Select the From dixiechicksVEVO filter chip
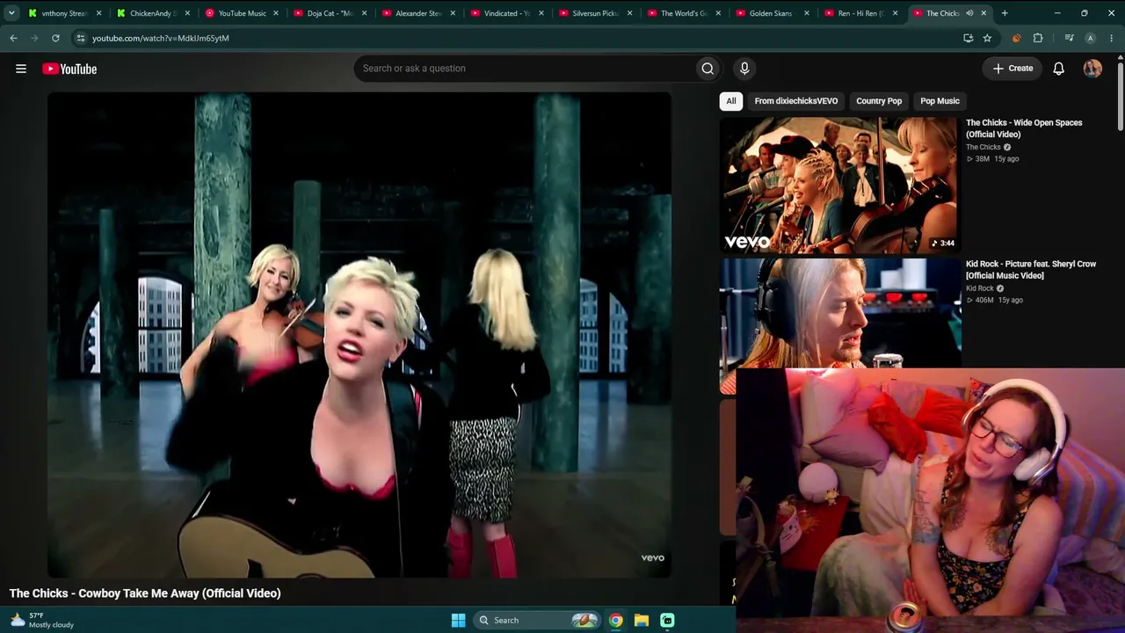The image size is (1125, 633). click(796, 101)
